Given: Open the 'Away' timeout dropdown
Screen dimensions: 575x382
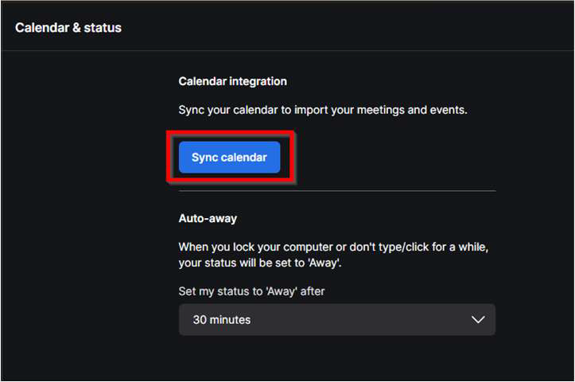Looking at the screenshot, I should (336, 319).
